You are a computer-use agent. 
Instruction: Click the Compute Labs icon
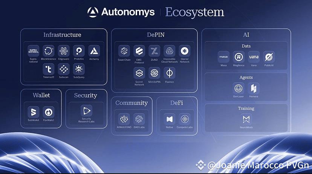(x=185, y=119)
